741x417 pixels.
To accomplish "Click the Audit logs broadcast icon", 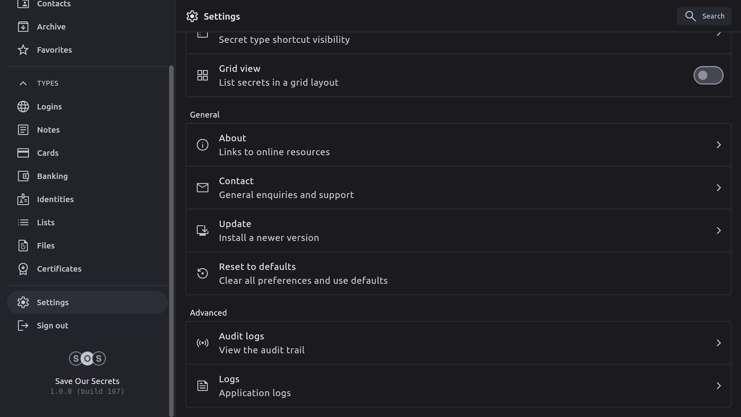I will click(x=203, y=343).
